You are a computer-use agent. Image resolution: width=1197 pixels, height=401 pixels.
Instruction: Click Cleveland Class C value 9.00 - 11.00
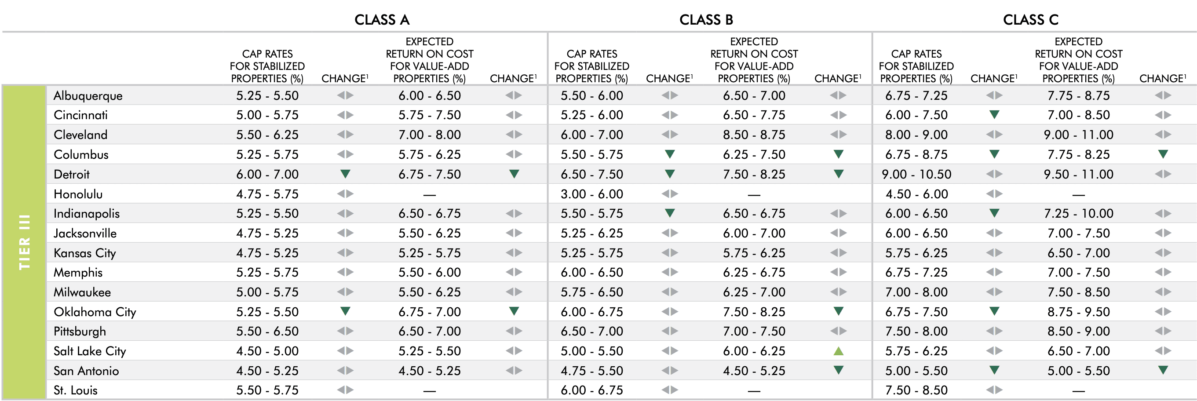1078,135
